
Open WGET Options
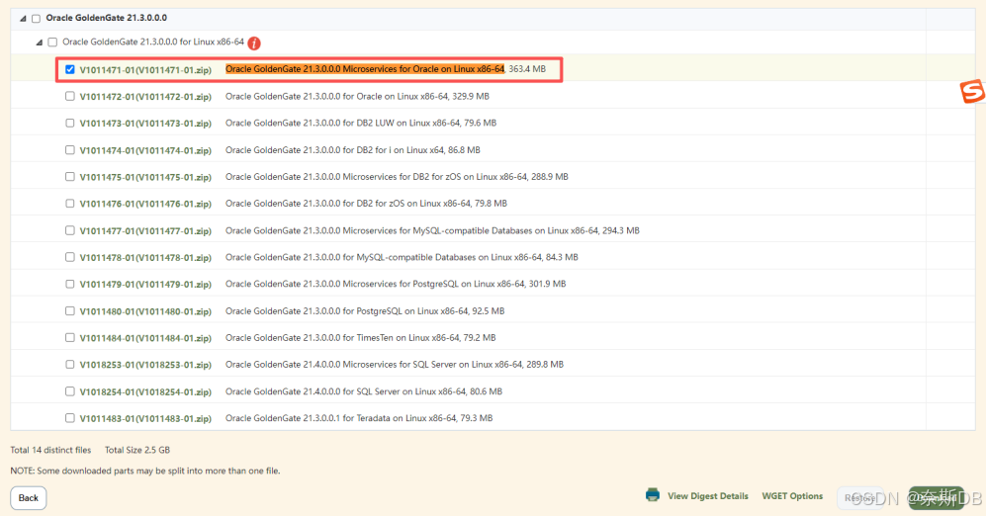click(792, 496)
